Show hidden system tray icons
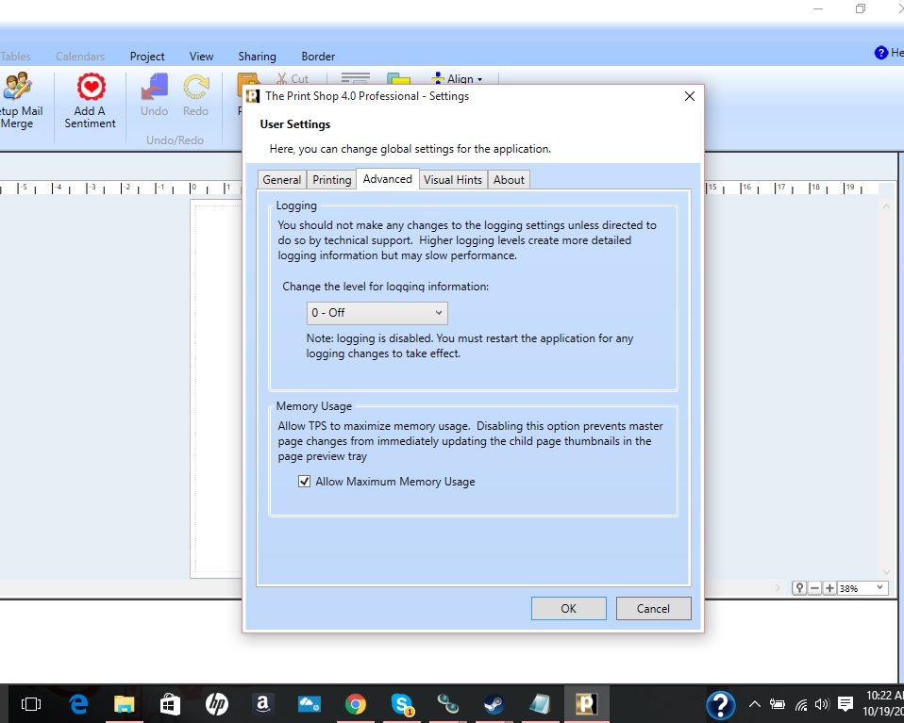Viewport: 904px width, 723px height. pyautogui.click(x=754, y=704)
